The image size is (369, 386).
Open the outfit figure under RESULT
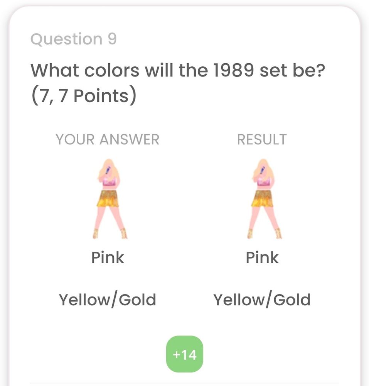pyautogui.click(x=264, y=199)
